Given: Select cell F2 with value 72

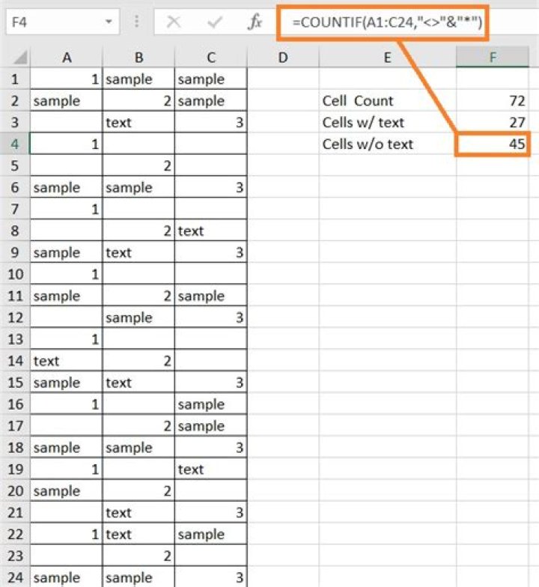Looking at the screenshot, I should 493,100.
